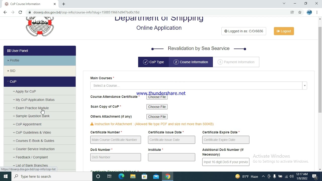322x181 pixels.
Task: Show hidden system tray icons
Action: (x=263, y=176)
